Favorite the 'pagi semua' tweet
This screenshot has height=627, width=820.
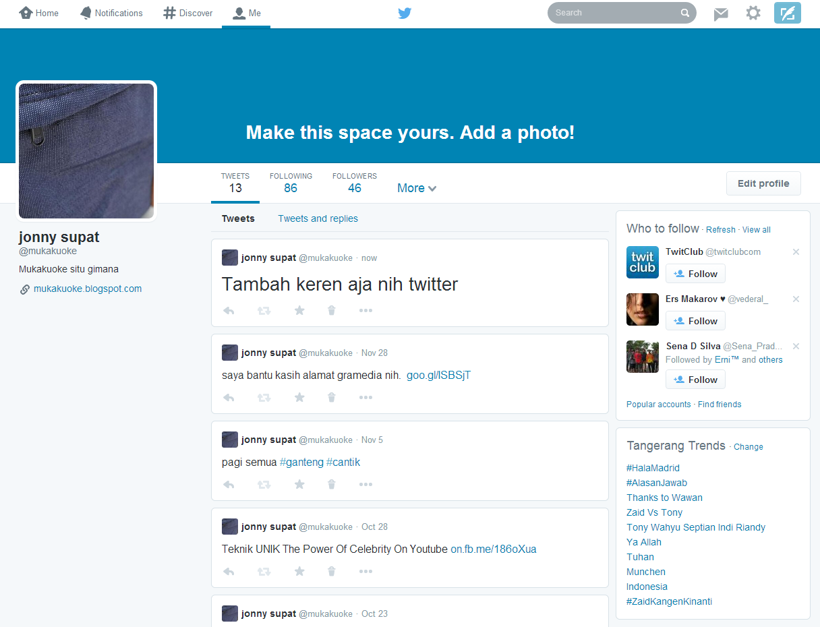coord(299,484)
